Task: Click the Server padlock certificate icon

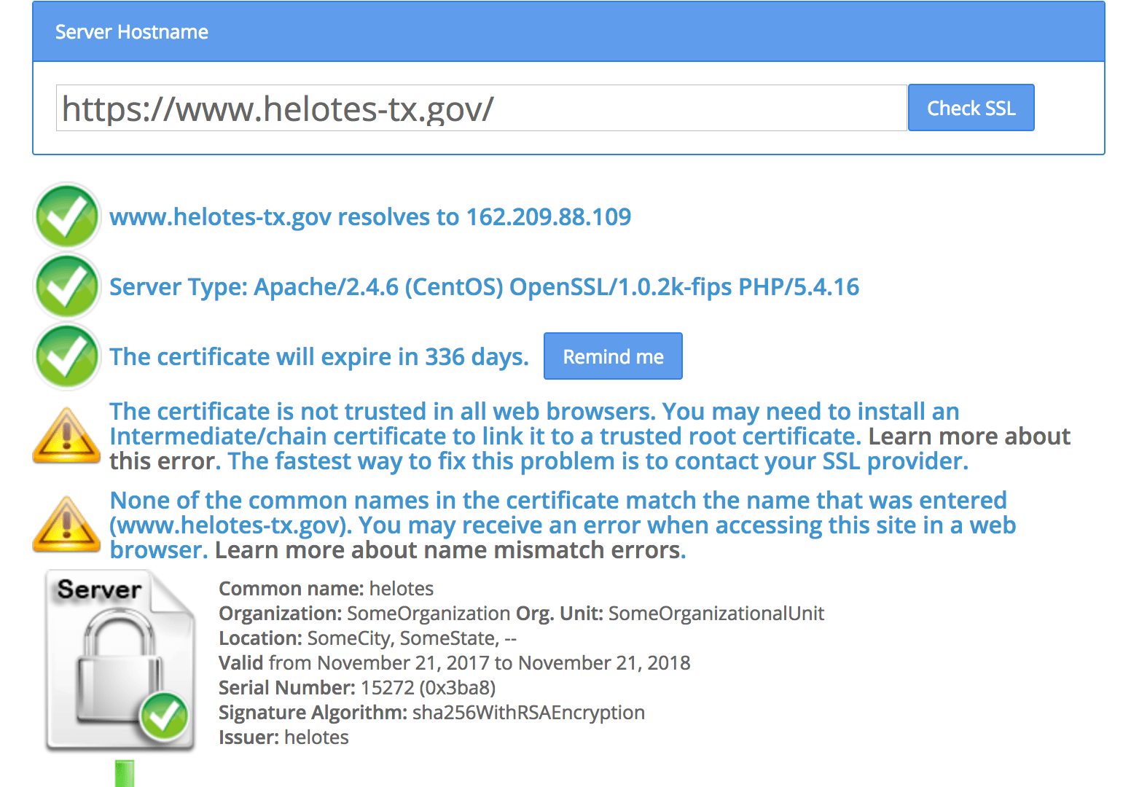Action: pos(120,661)
